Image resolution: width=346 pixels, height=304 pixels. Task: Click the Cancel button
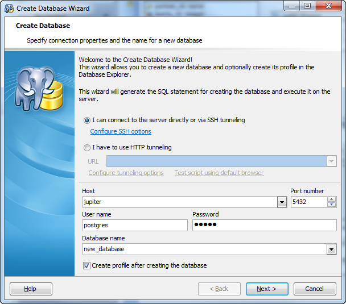314,289
